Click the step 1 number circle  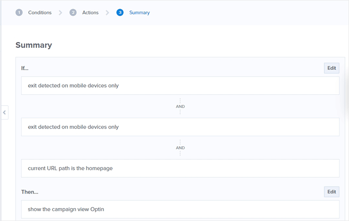(19, 13)
